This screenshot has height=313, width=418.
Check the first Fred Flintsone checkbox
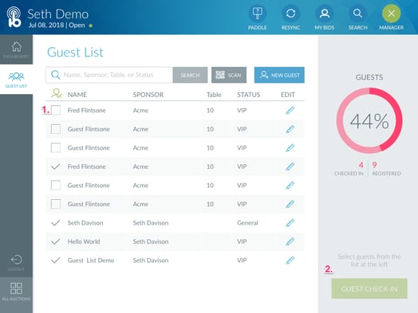56,110
